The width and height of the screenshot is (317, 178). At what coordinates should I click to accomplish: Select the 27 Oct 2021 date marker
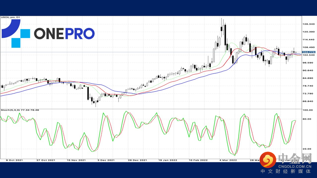46,160
